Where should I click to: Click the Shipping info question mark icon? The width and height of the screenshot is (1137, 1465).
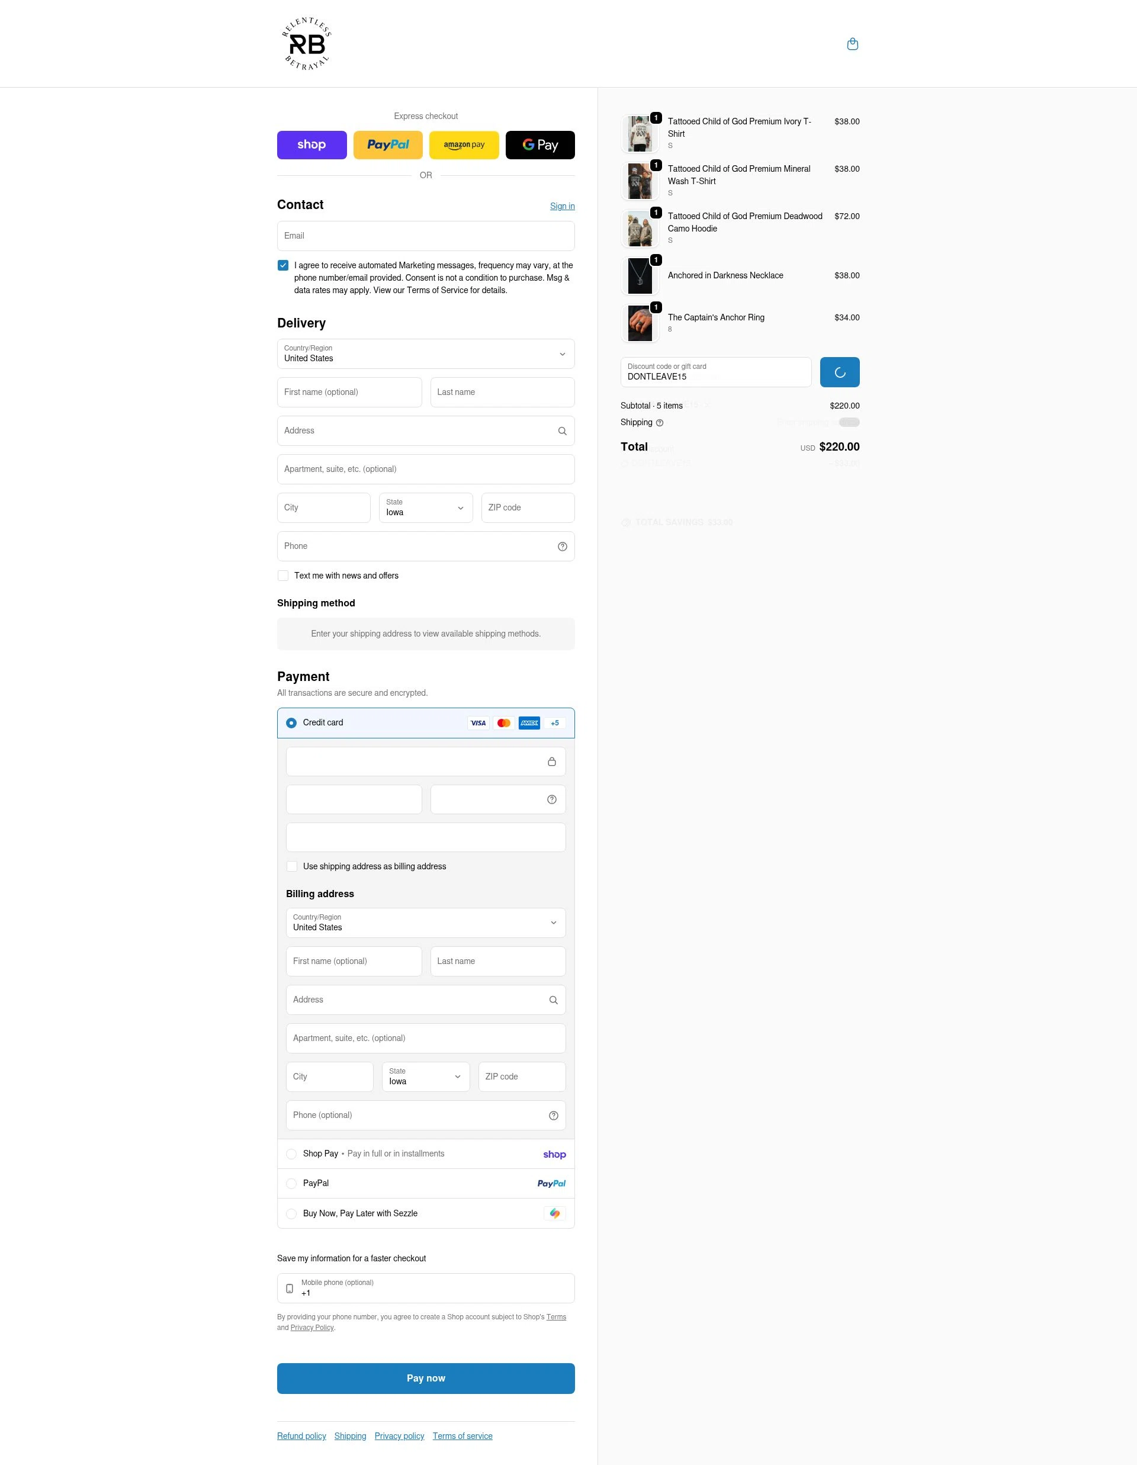point(659,423)
